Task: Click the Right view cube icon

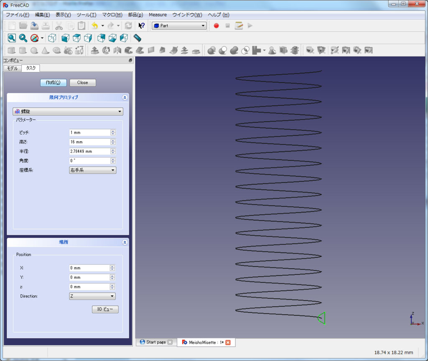Action: click(x=88, y=38)
